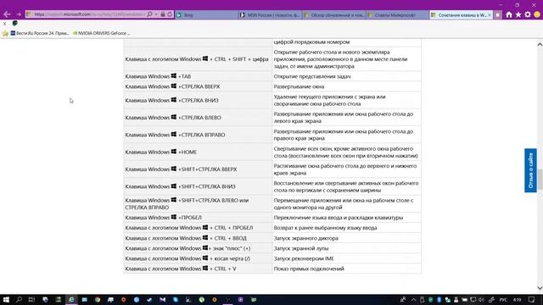The image size is (543, 305).
Task: Switch to the MSN Россия tab
Action: click(270, 15)
